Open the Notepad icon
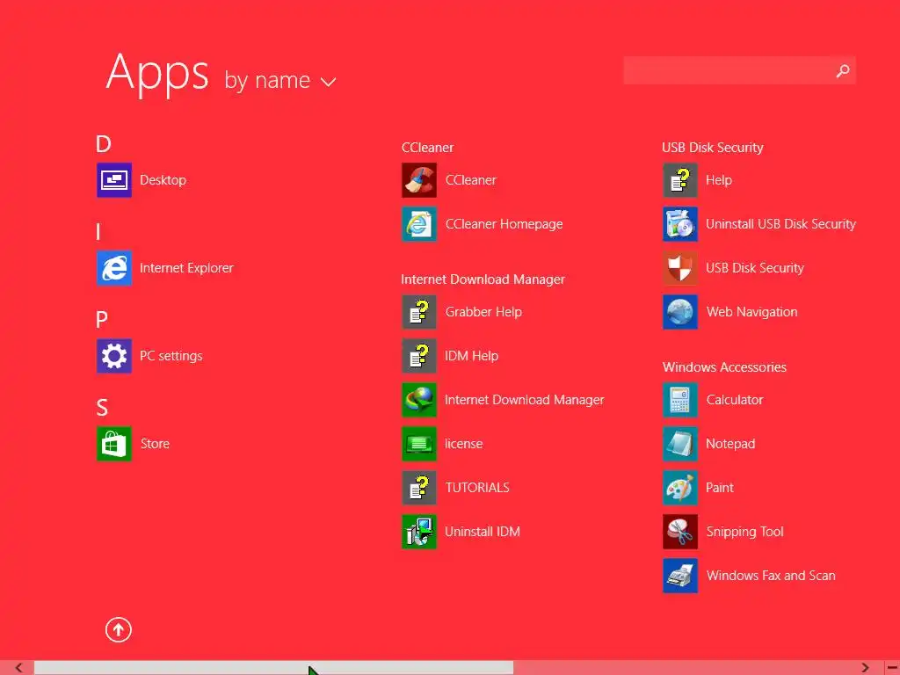This screenshot has width=900, height=675. click(x=680, y=444)
